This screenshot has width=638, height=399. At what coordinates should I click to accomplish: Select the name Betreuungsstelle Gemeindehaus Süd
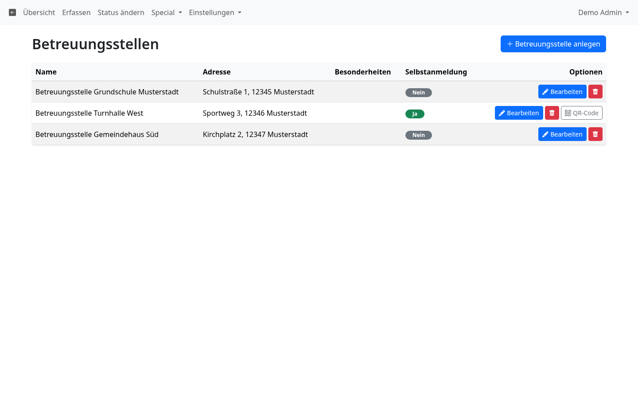click(x=97, y=134)
